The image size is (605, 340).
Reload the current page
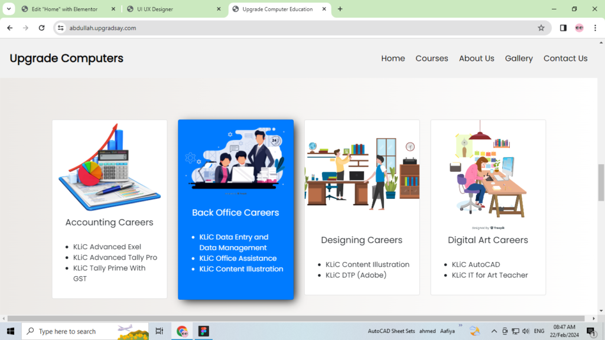pyautogui.click(x=41, y=28)
